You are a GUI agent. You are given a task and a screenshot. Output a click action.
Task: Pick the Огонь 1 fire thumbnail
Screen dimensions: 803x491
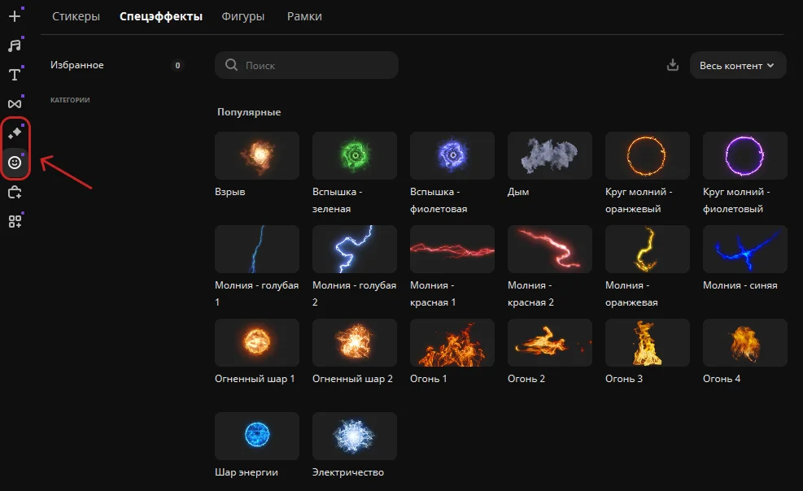[x=452, y=343]
